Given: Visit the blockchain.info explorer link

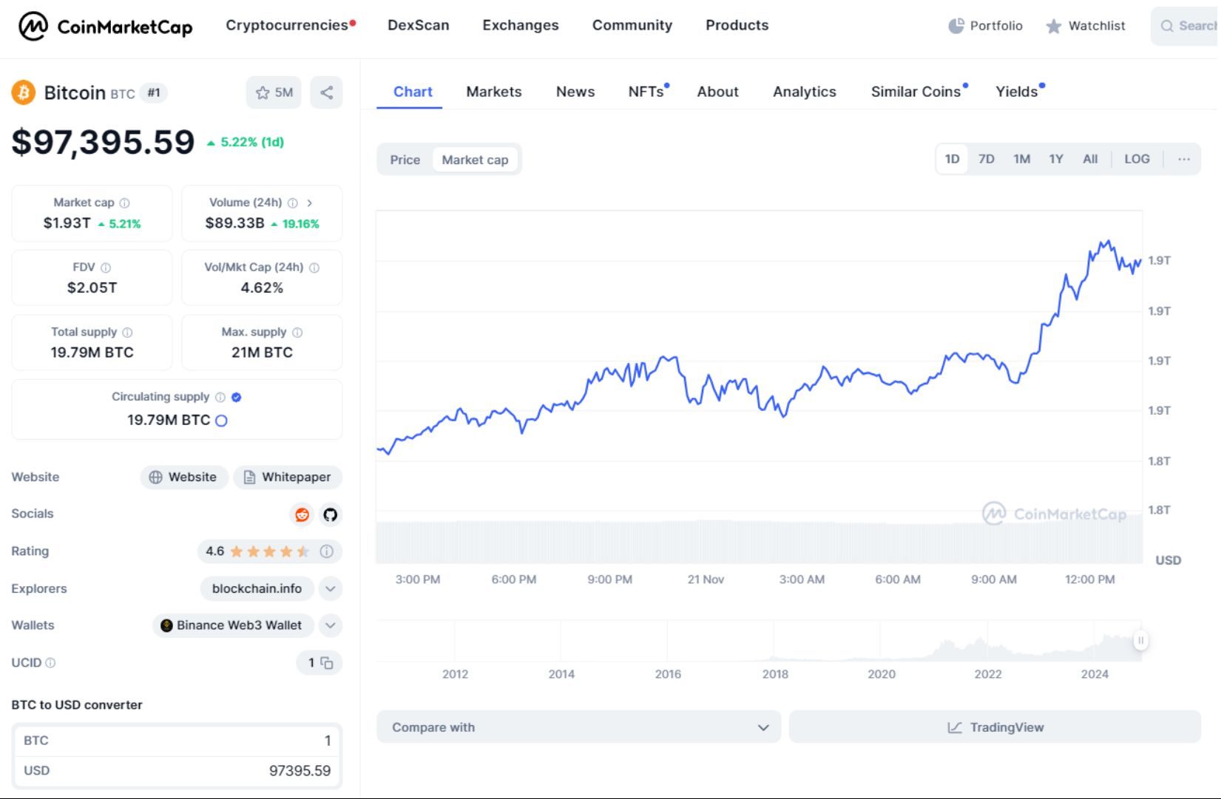Looking at the screenshot, I should (x=256, y=589).
